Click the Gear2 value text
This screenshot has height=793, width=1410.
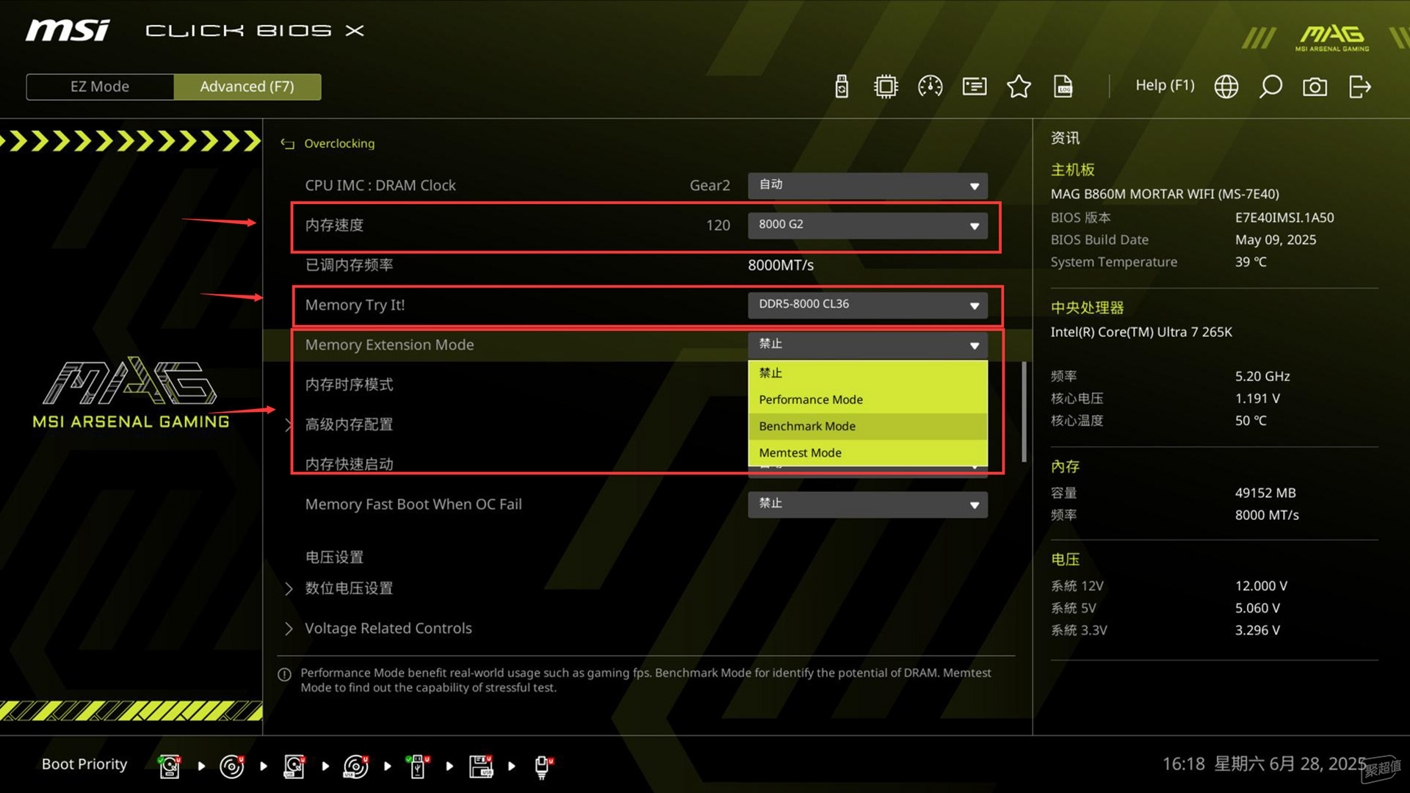point(709,185)
